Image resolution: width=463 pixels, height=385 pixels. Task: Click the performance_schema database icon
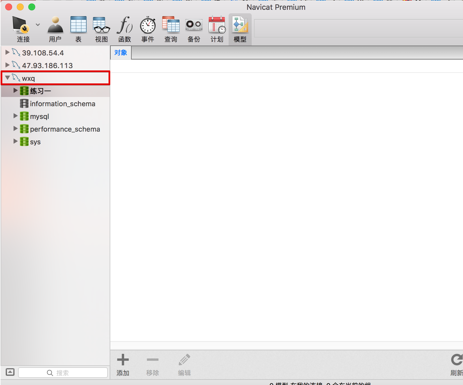[x=24, y=129]
